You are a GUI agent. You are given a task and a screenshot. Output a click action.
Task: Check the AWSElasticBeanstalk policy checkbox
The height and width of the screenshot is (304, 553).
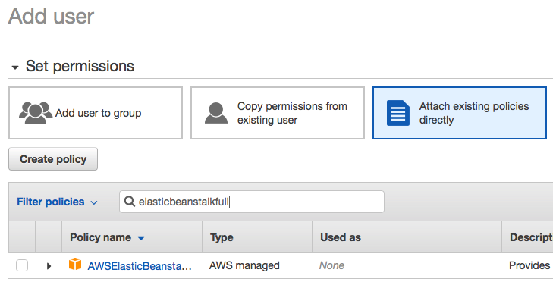(22, 265)
